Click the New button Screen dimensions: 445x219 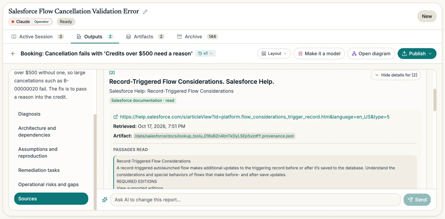427,16
